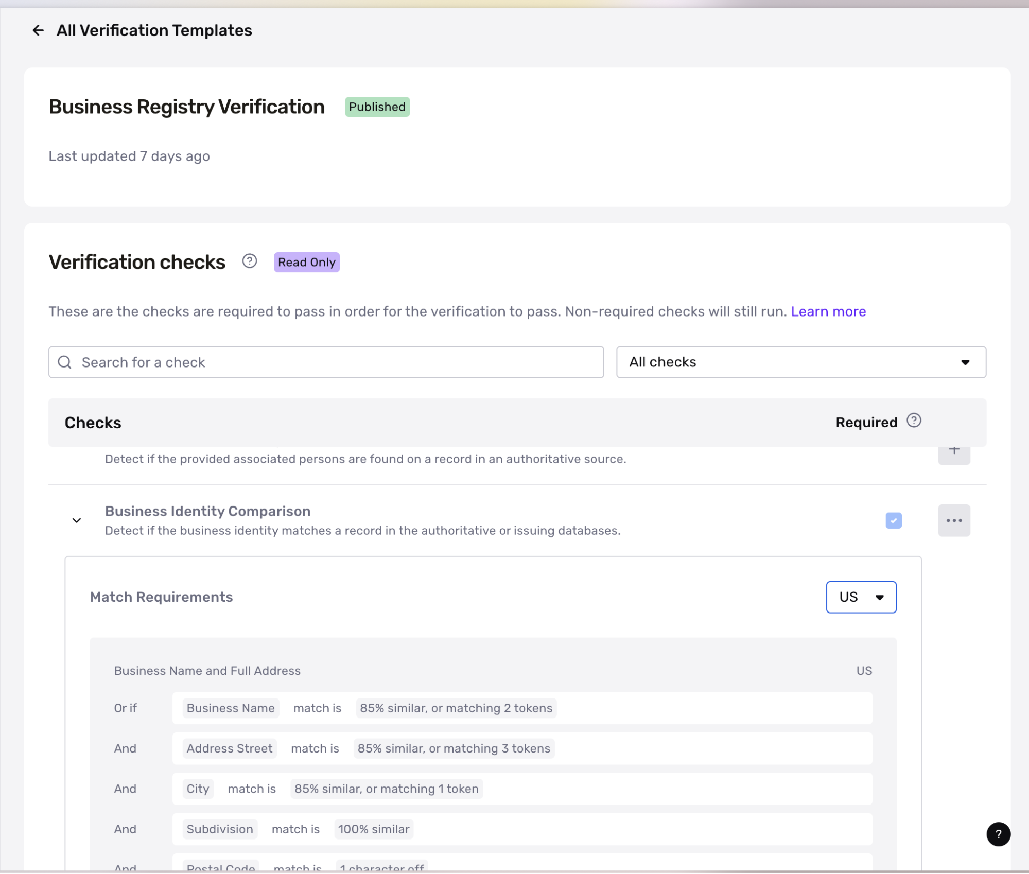Click the '100% similar' value chip
The width and height of the screenshot is (1029, 874).
point(374,829)
